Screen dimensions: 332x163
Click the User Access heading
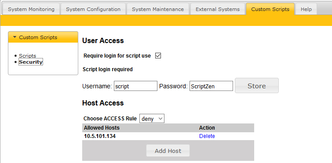103,40
